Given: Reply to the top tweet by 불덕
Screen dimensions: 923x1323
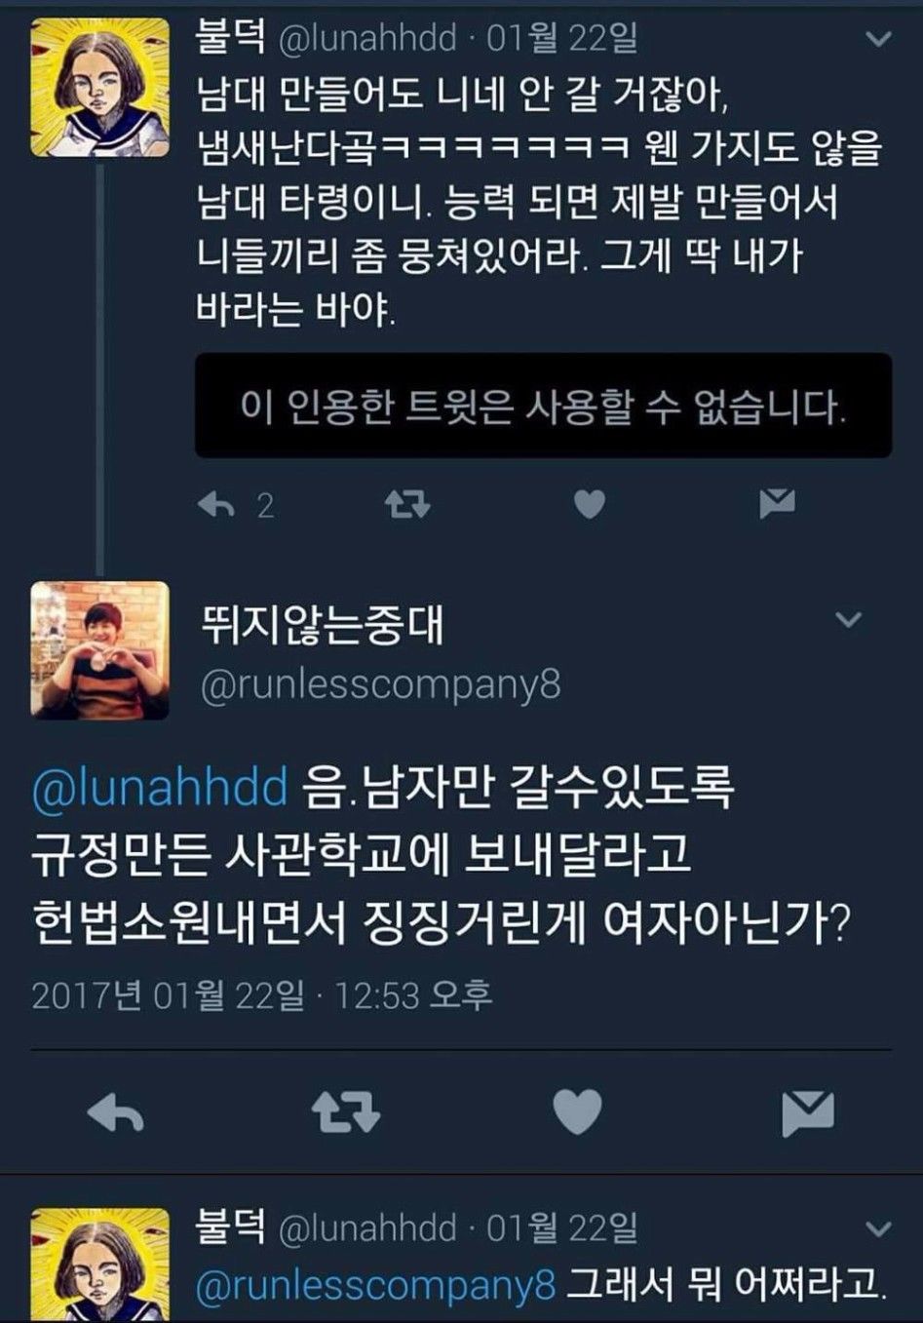Looking at the screenshot, I should pyautogui.click(x=216, y=504).
